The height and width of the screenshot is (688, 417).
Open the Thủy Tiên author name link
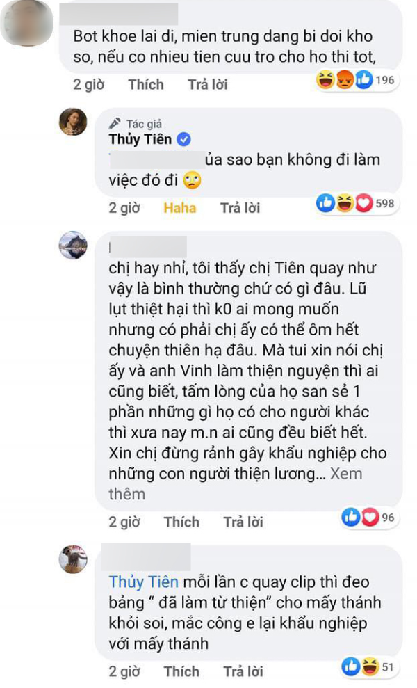point(140,140)
